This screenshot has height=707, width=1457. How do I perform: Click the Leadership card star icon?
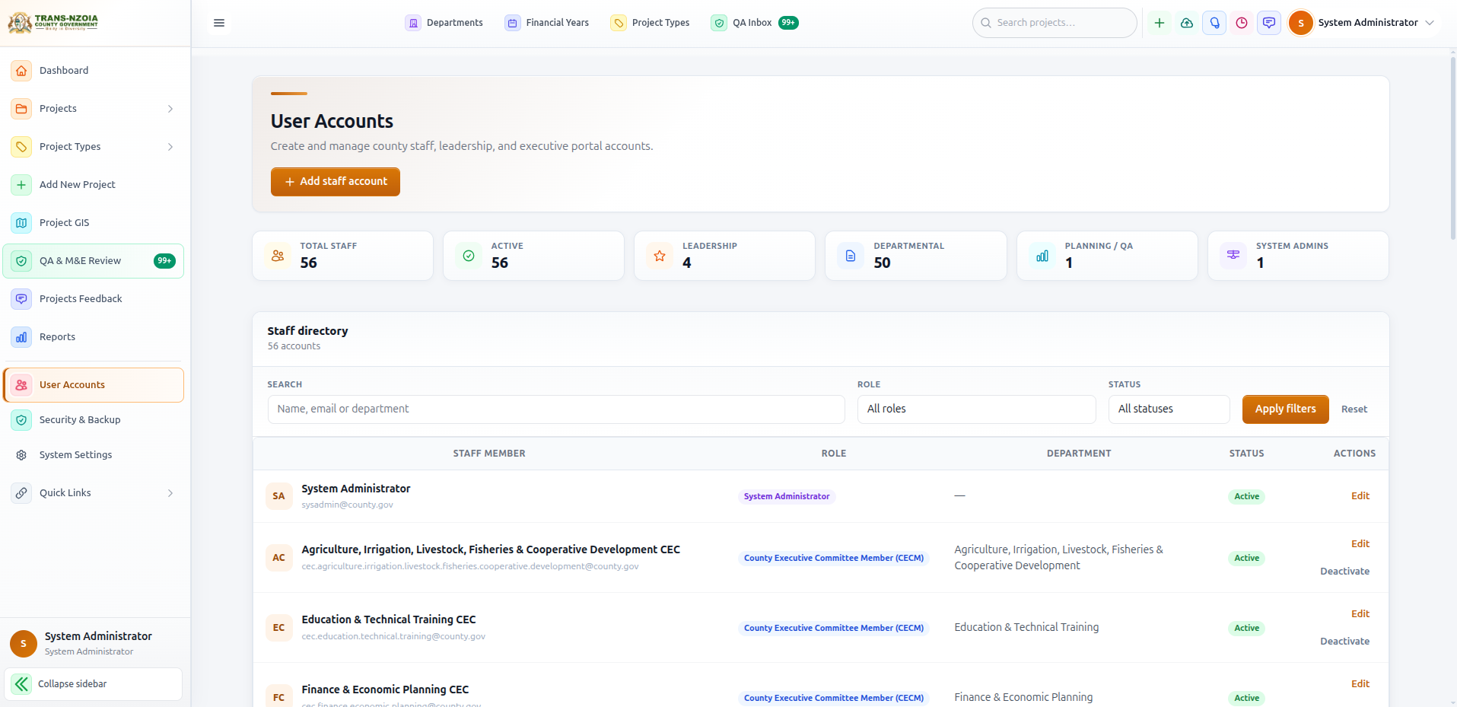[660, 256]
